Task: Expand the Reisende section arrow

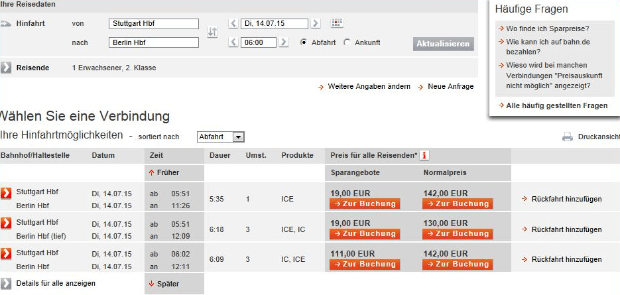Action: click(7, 68)
